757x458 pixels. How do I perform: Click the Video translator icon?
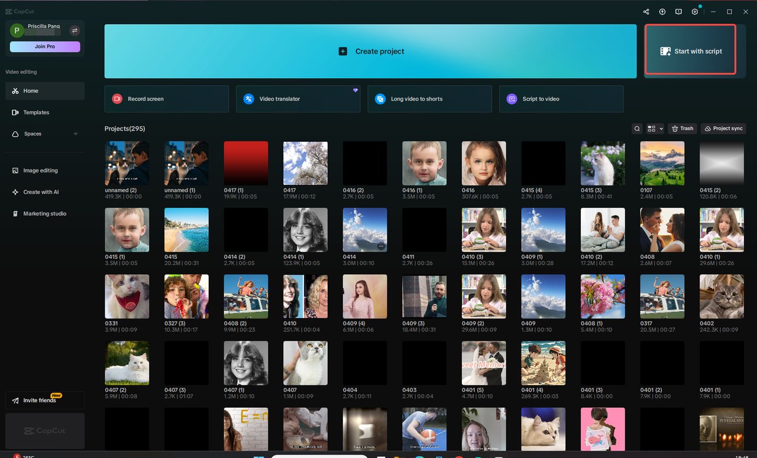tap(248, 99)
